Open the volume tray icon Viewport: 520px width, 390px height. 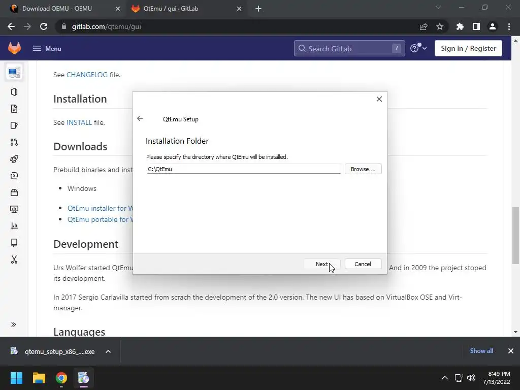(471, 378)
